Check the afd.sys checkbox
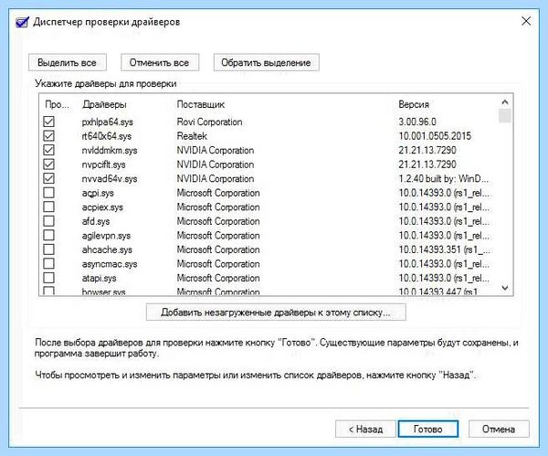The height and width of the screenshot is (456, 548). point(49,221)
